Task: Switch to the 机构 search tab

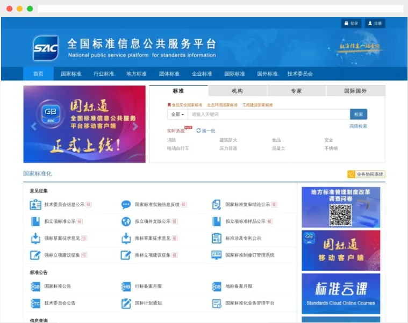Action: [x=237, y=91]
